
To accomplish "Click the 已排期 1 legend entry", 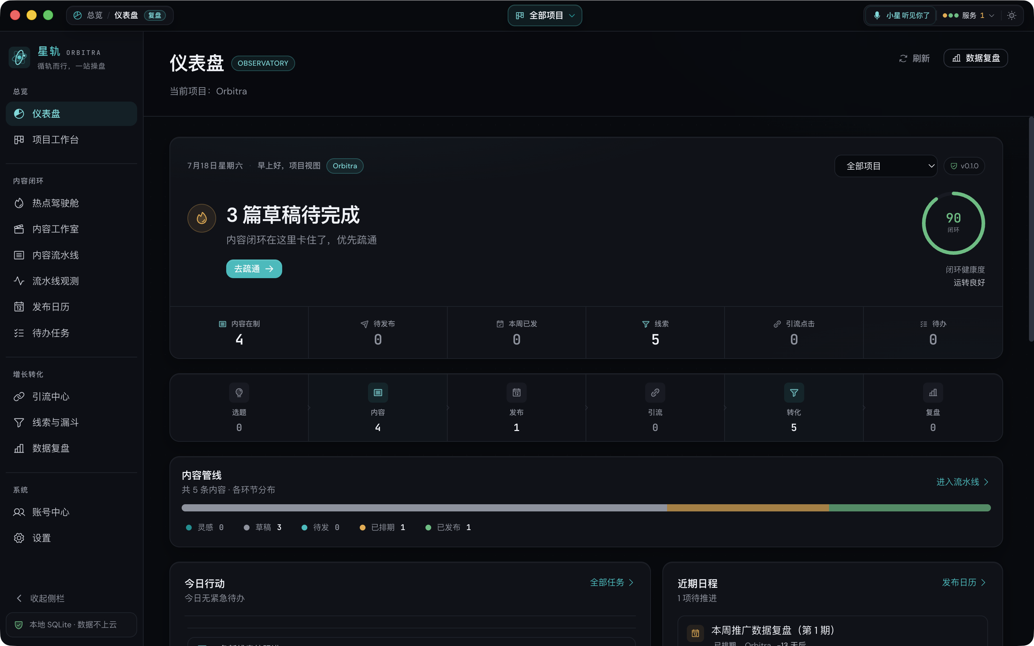I will click(382, 528).
